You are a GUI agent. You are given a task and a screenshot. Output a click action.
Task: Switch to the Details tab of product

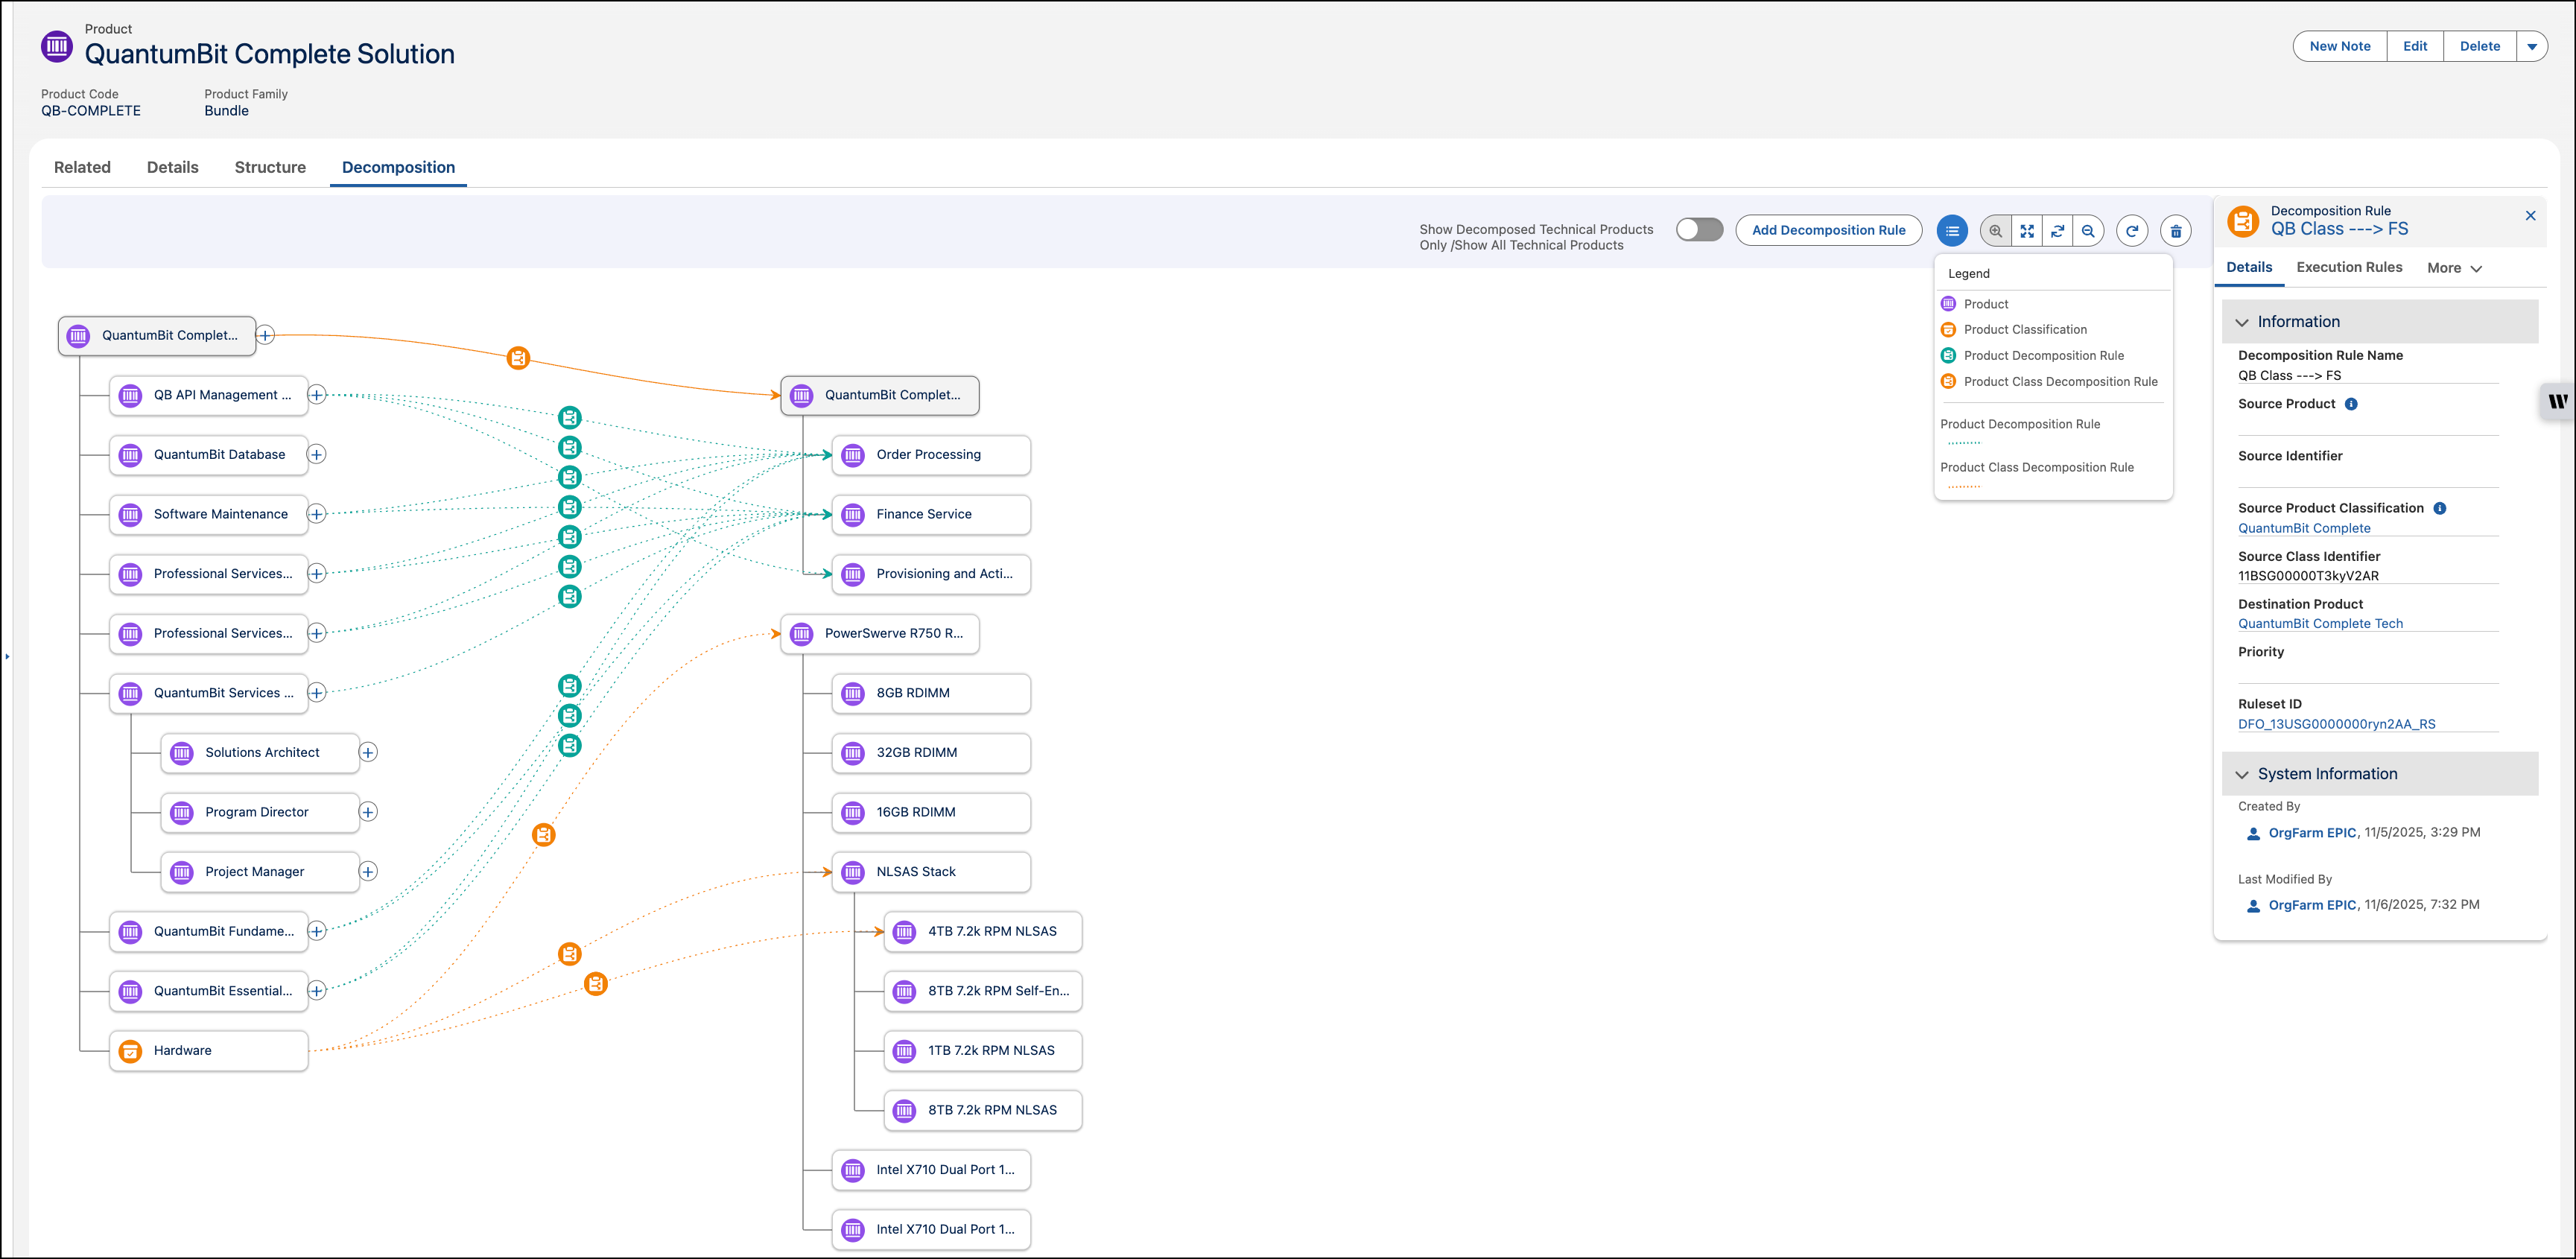click(x=172, y=167)
